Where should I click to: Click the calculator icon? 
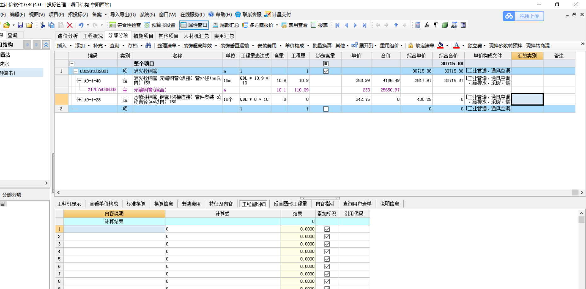click(418, 25)
